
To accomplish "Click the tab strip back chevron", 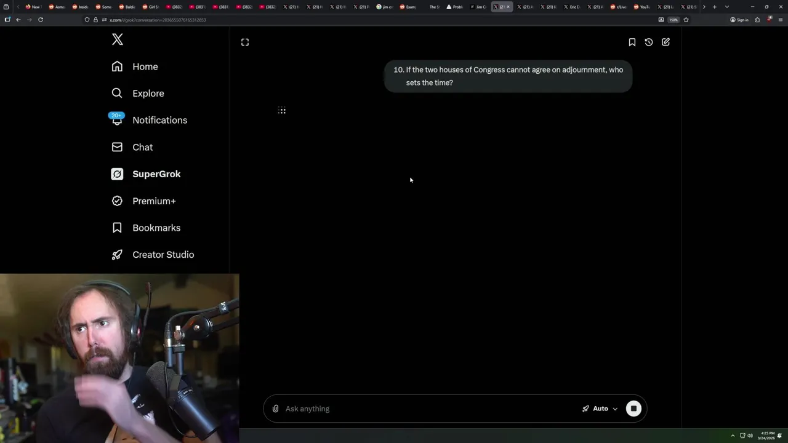I will click(x=18, y=7).
